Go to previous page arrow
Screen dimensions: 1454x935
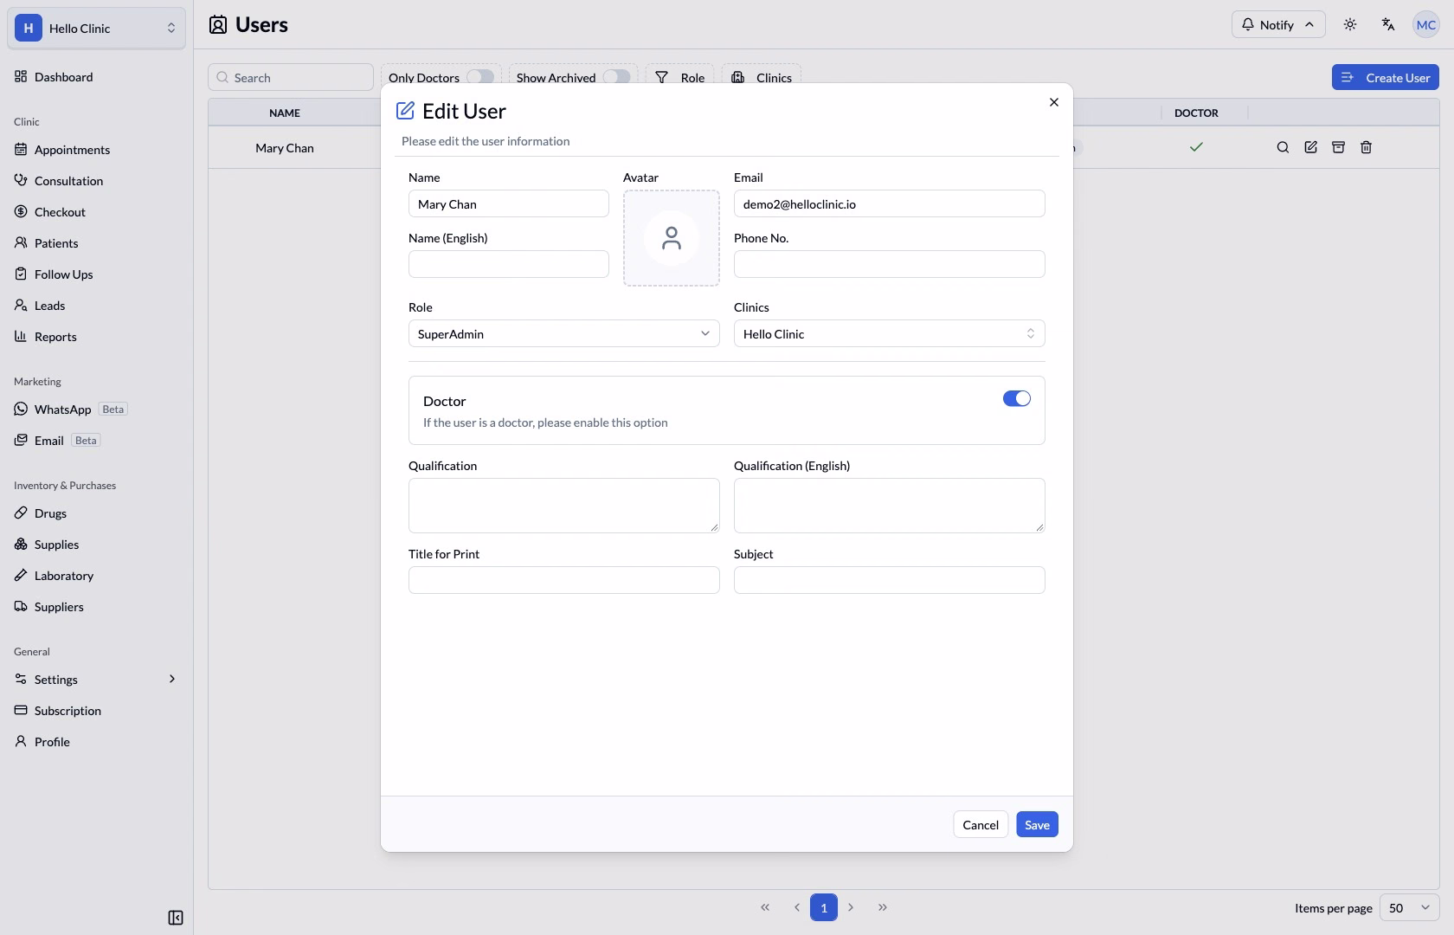(796, 907)
